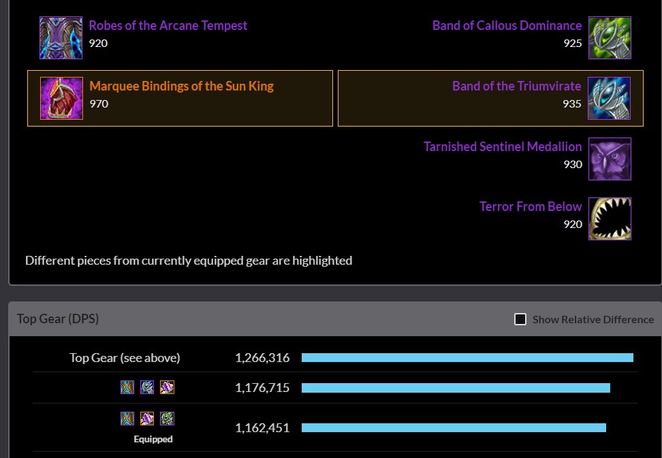Click the DPS bar for the Equipped set
Image resolution: width=662 pixels, height=458 pixels.
454,428
